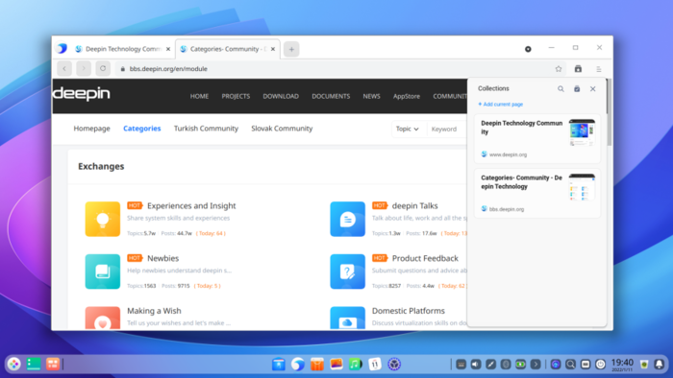Click the Keyword search field

click(447, 129)
